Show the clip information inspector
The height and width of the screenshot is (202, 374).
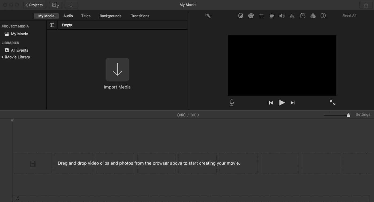(x=323, y=16)
